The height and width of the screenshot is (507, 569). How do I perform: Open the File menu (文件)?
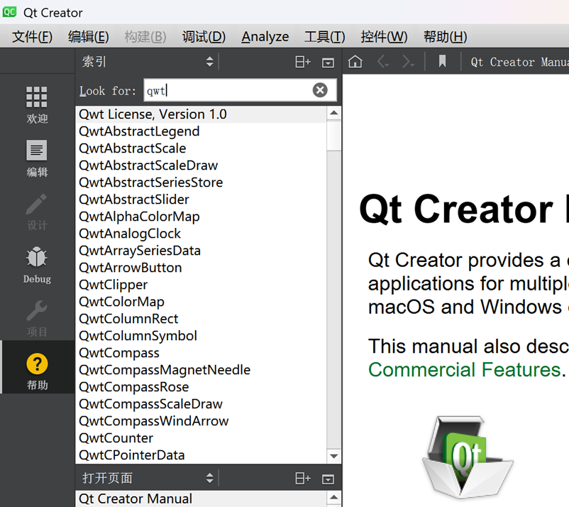[x=32, y=37]
